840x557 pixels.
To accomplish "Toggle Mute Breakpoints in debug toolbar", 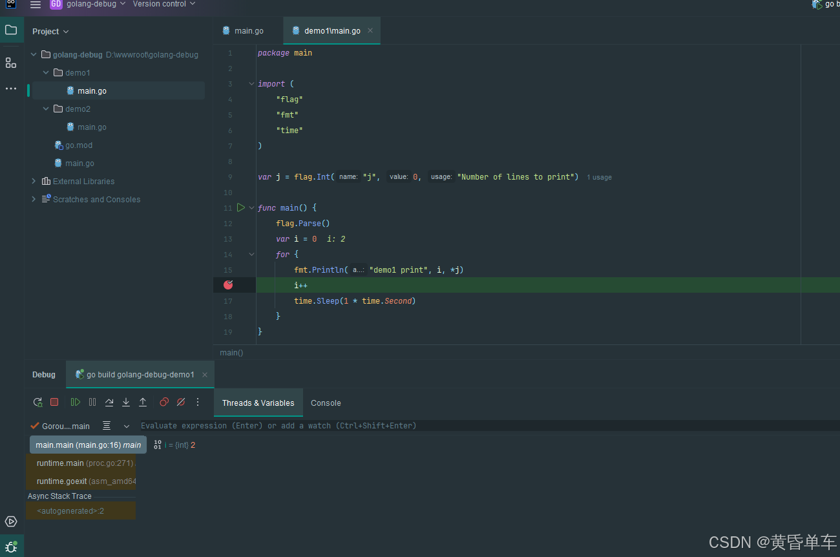I will tap(181, 402).
